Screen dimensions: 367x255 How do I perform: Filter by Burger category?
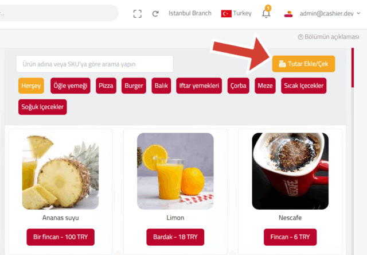134,86
